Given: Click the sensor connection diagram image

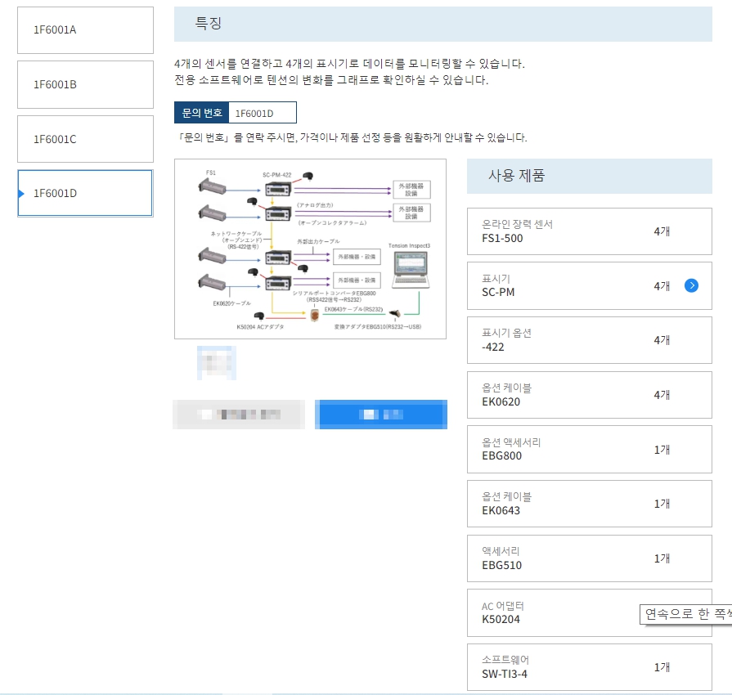Looking at the screenshot, I should pos(310,249).
